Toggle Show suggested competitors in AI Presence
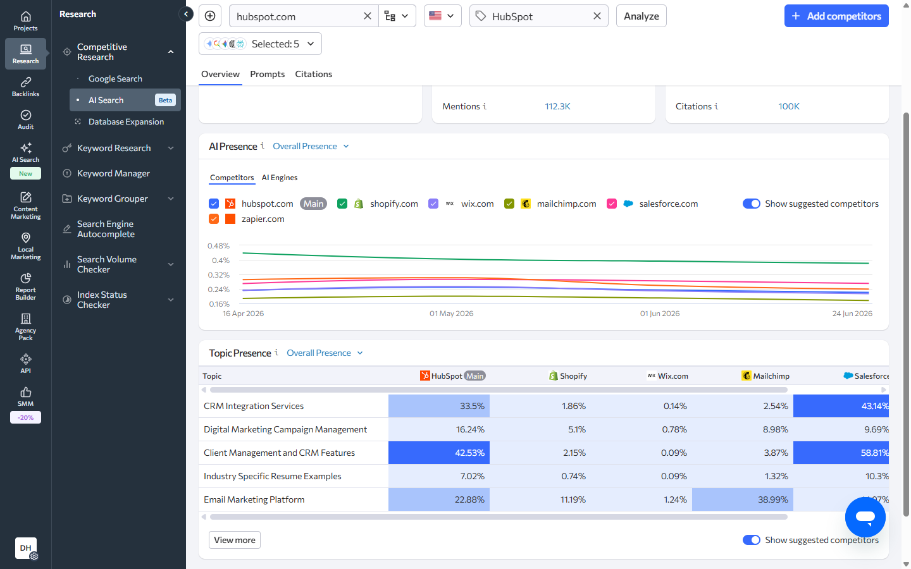The height and width of the screenshot is (569, 911). coord(752,204)
